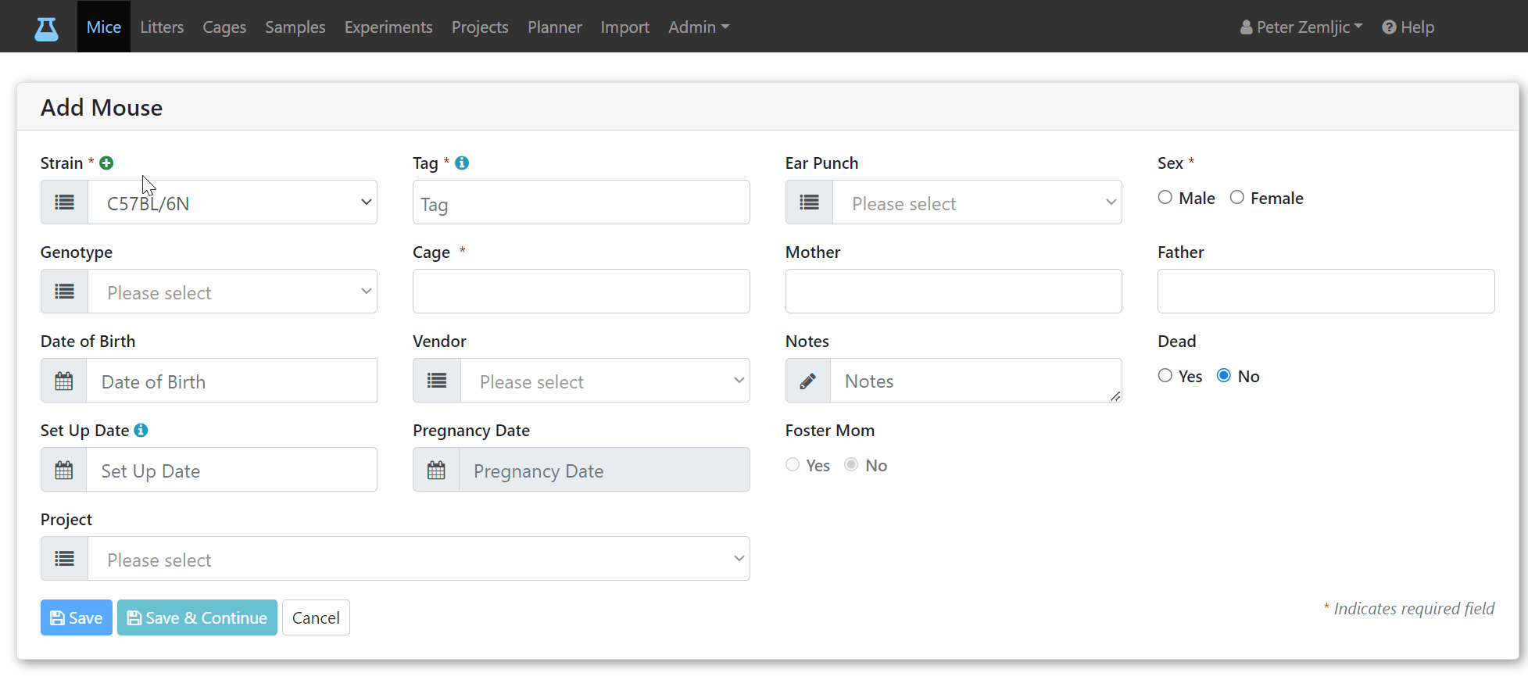Expand the Genotype dropdown
Viewport: 1528px width, 680px height.
[232, 292]
